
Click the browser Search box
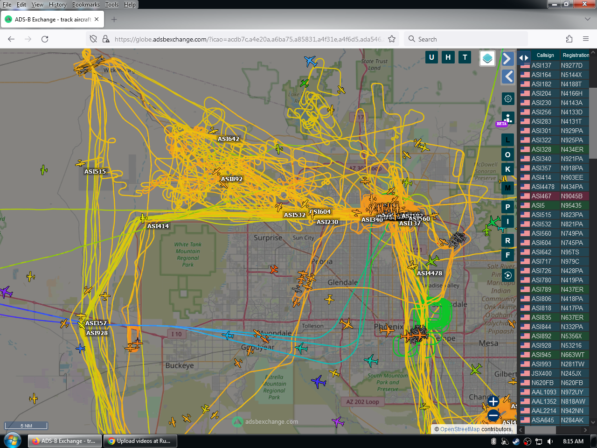click(x=466, y=39)
